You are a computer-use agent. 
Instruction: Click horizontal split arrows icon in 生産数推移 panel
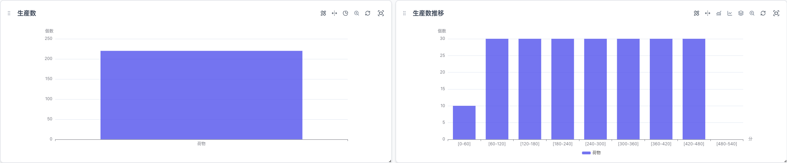pyautogui.click(x=707, y=13)
